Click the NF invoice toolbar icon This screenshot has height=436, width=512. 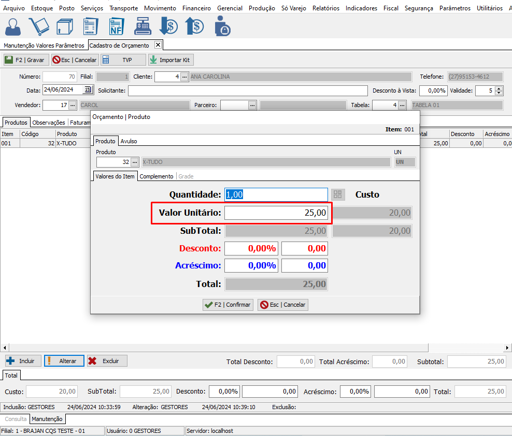(x=116, y=26)
